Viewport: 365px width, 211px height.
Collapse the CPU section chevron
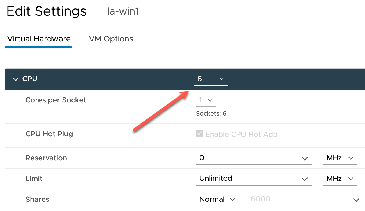pyautogui.click(x=16, y=79)
